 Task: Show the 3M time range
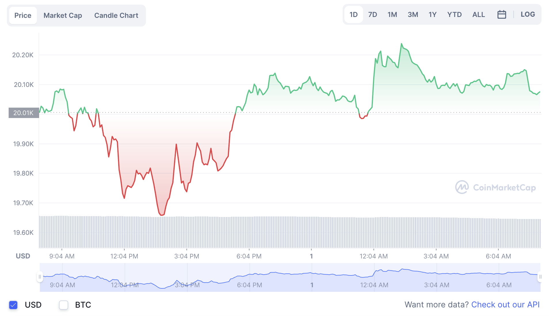(413, 14)
